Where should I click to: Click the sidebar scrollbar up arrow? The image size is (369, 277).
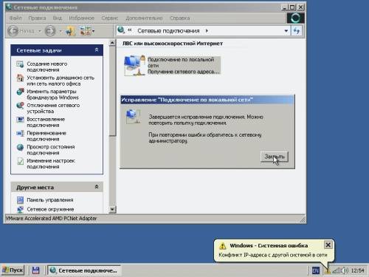[112, 43]
